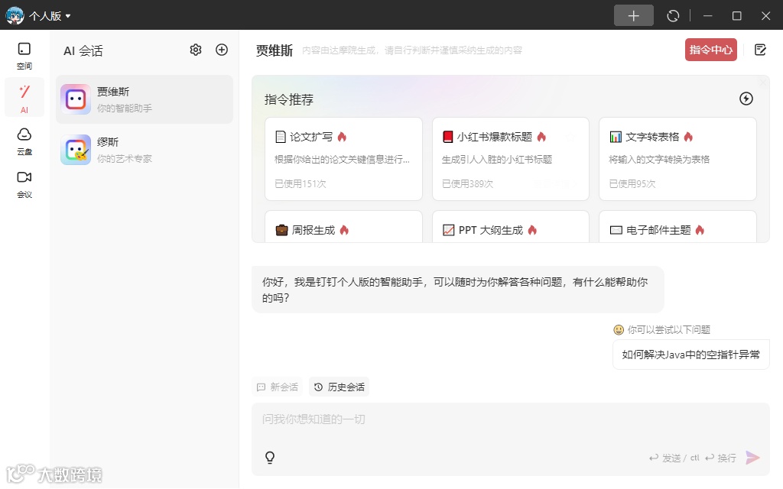
Task: Click the 贾维斯 avatar icon
Action: (x=76, y=99)
